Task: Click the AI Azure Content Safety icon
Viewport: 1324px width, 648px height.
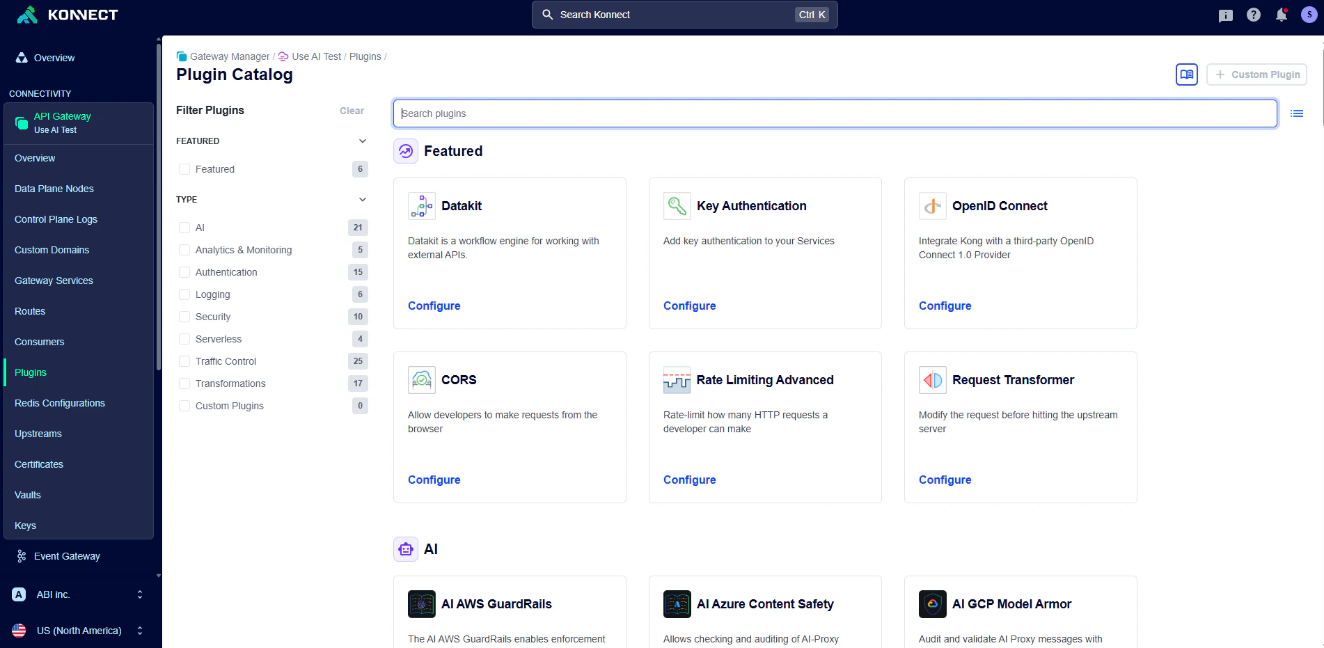Action: pos(677,604)
